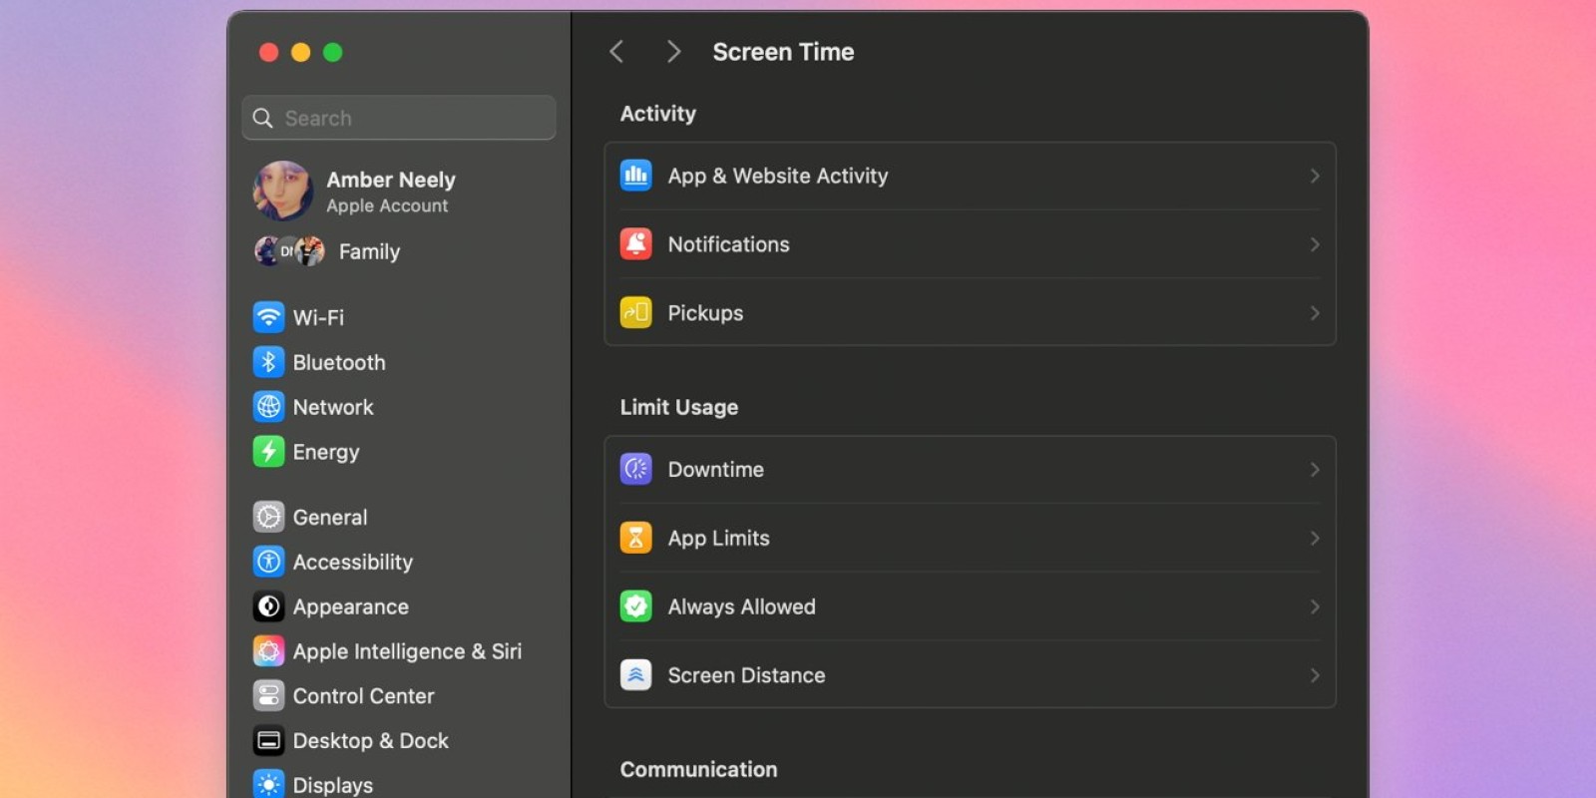
Task: Open Desktop & Dock settings
Action: (x=399, y=741)
